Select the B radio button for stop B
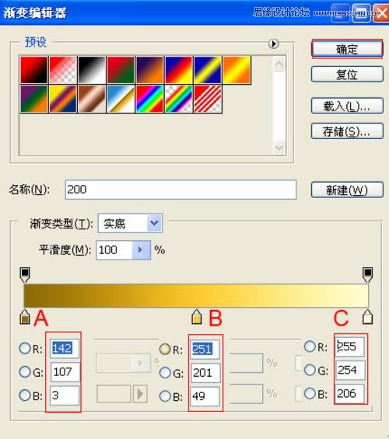The image size is (389, 439). [x=165, y=396]
